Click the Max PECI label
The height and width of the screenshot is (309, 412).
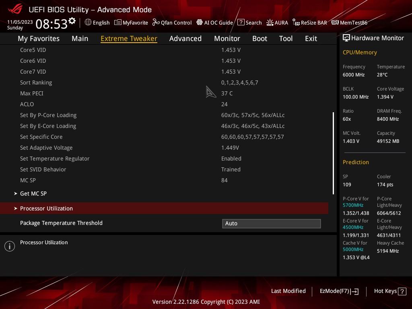(x=32, y=93)
